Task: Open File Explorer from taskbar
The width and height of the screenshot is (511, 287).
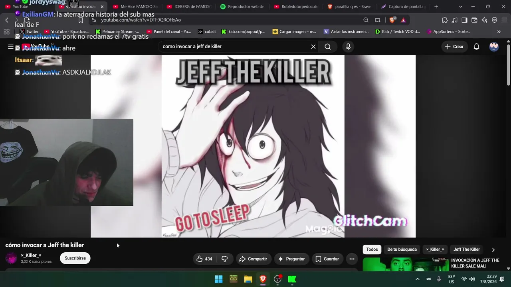Action: 248,279
